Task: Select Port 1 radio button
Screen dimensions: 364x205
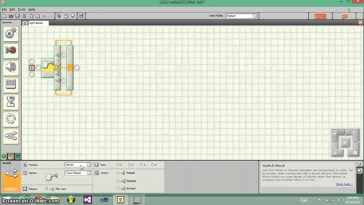Action: (118, 165)
